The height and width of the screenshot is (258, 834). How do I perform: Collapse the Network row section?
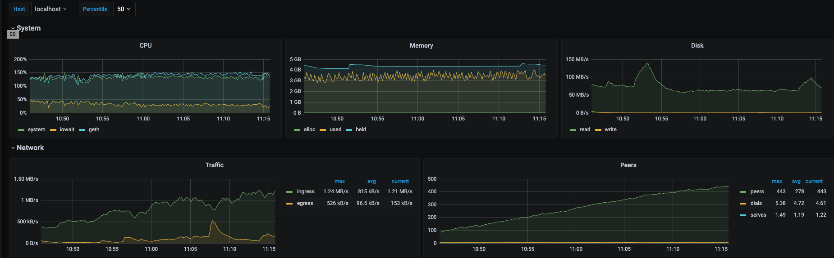click(27, 147)
